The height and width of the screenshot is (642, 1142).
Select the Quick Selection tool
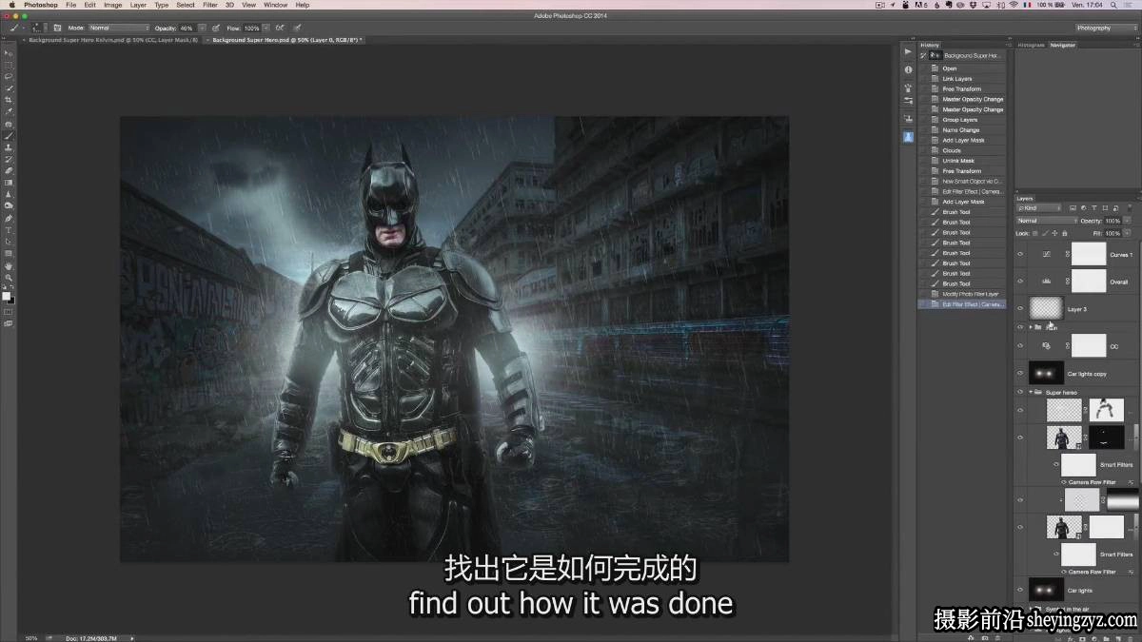(9, 88)
